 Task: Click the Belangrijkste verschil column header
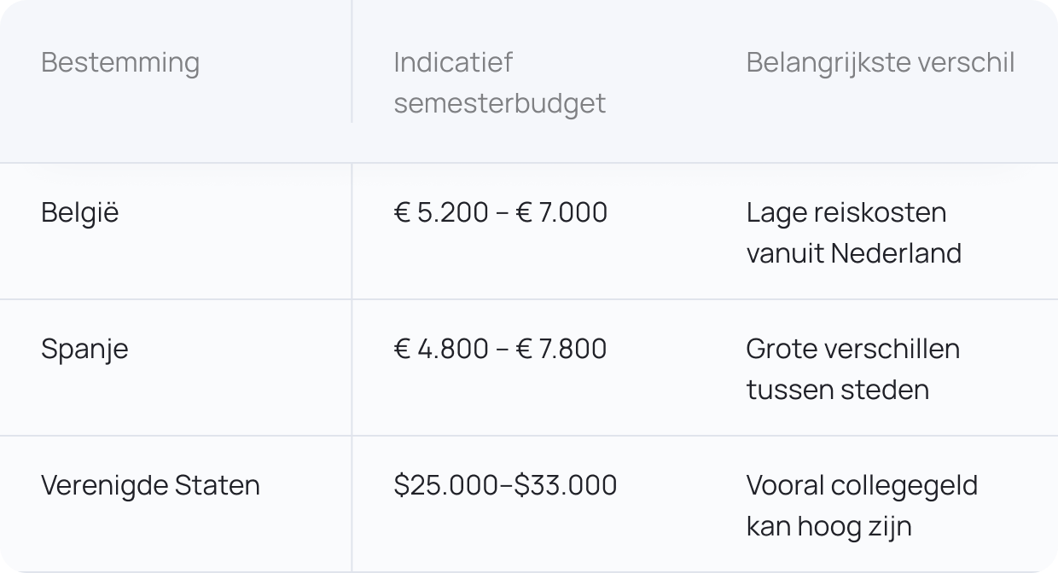881,62
